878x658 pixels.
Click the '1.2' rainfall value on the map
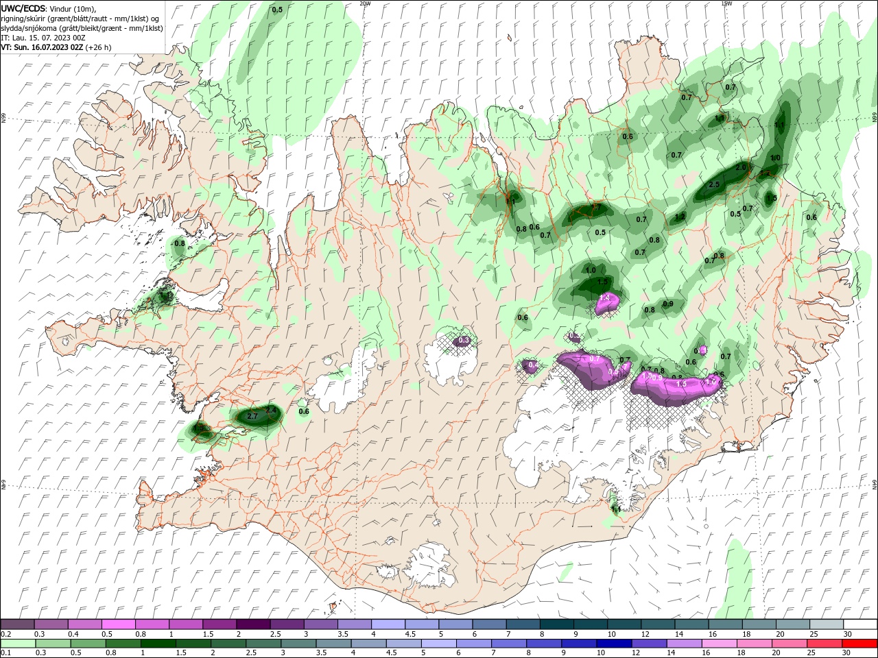coord(680,217)
